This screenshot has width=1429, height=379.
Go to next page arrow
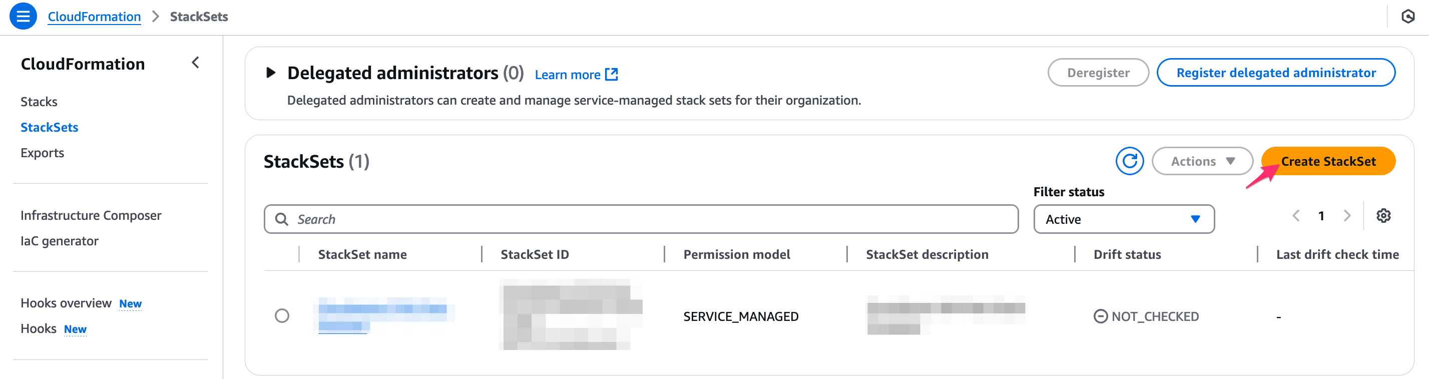(x=1347, y=216)
